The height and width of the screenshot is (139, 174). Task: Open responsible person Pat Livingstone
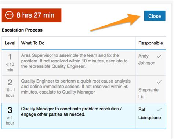click(x=149, y=114)
